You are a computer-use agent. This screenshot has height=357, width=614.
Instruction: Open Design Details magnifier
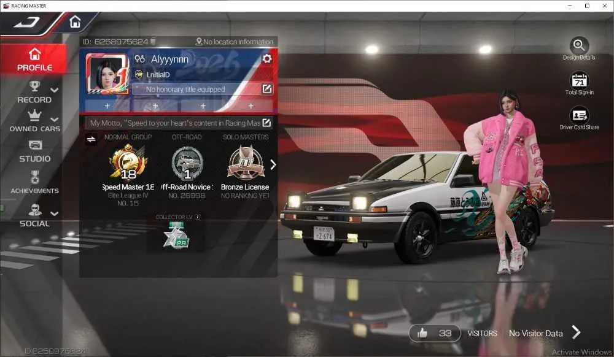(x=579, y=45)
